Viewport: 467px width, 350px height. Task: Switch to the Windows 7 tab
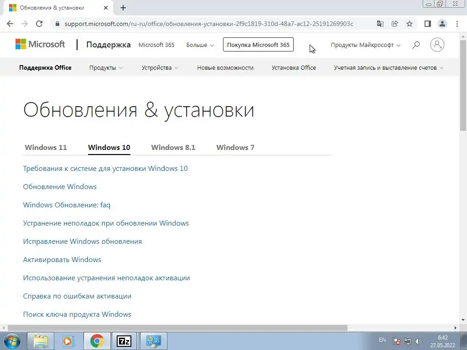coord(235,147)
